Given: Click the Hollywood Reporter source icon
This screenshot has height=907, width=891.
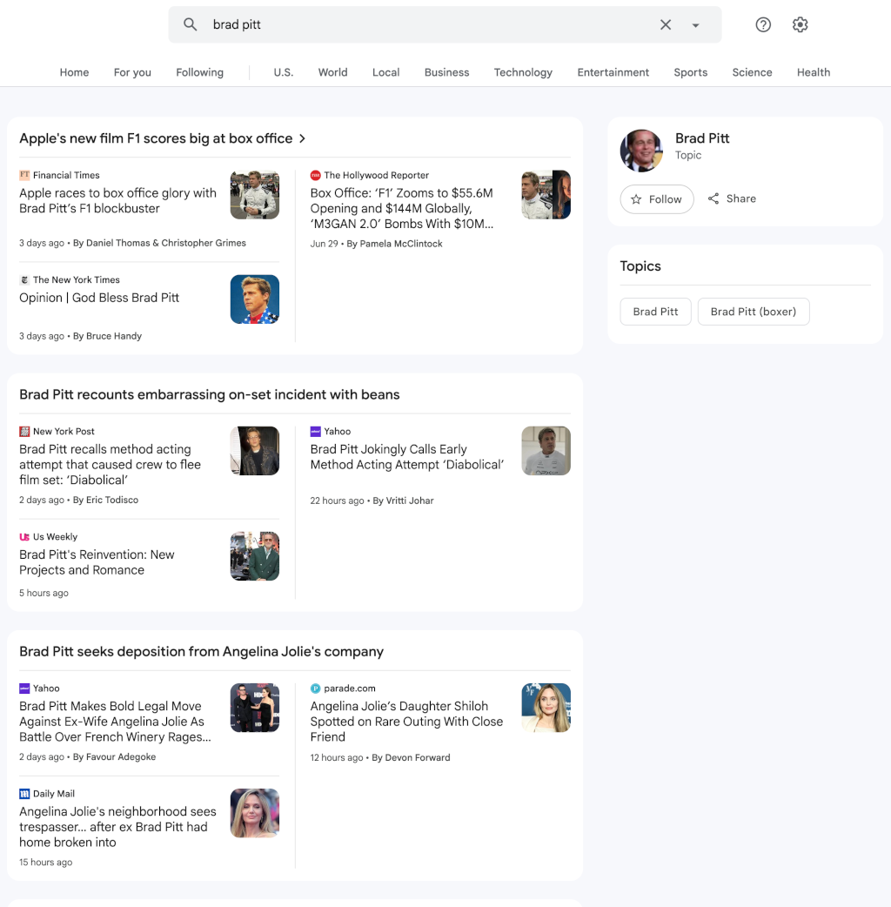Looking at the screenshot, I should click(x=314, y=175).
